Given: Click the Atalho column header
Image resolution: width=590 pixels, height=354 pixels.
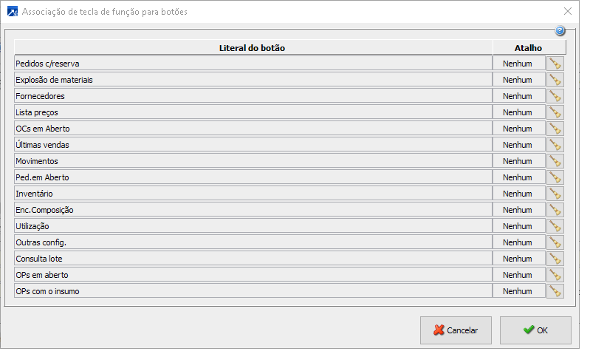Looking at the screenshot, I should point(529,47).
